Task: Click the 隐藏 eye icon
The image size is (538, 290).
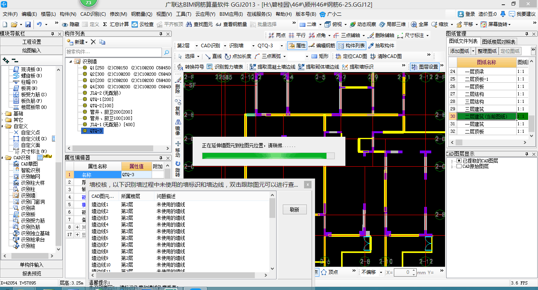Action: pyautogui.click(x=70, y=24)
